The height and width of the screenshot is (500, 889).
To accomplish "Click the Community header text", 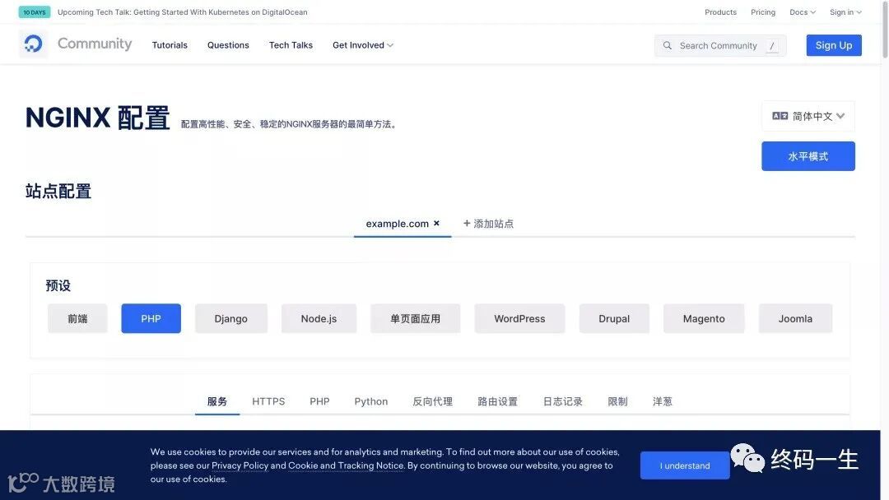I will [x=95, y=44].
